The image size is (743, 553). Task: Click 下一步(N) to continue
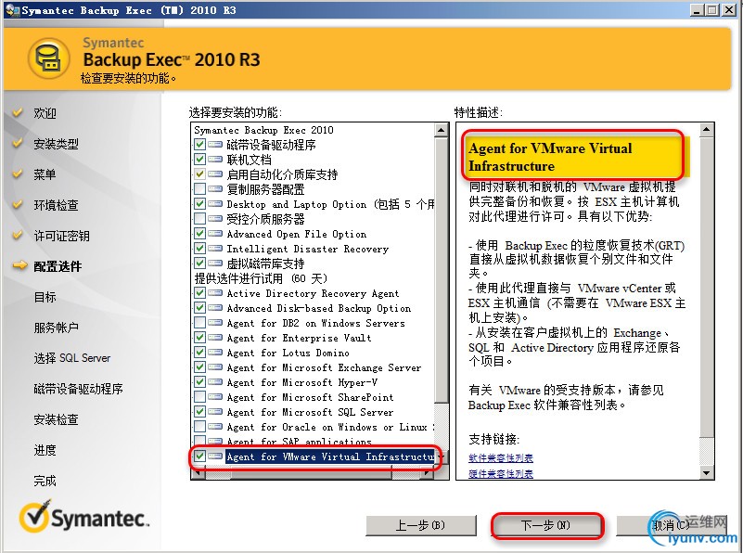coord(546,525)
